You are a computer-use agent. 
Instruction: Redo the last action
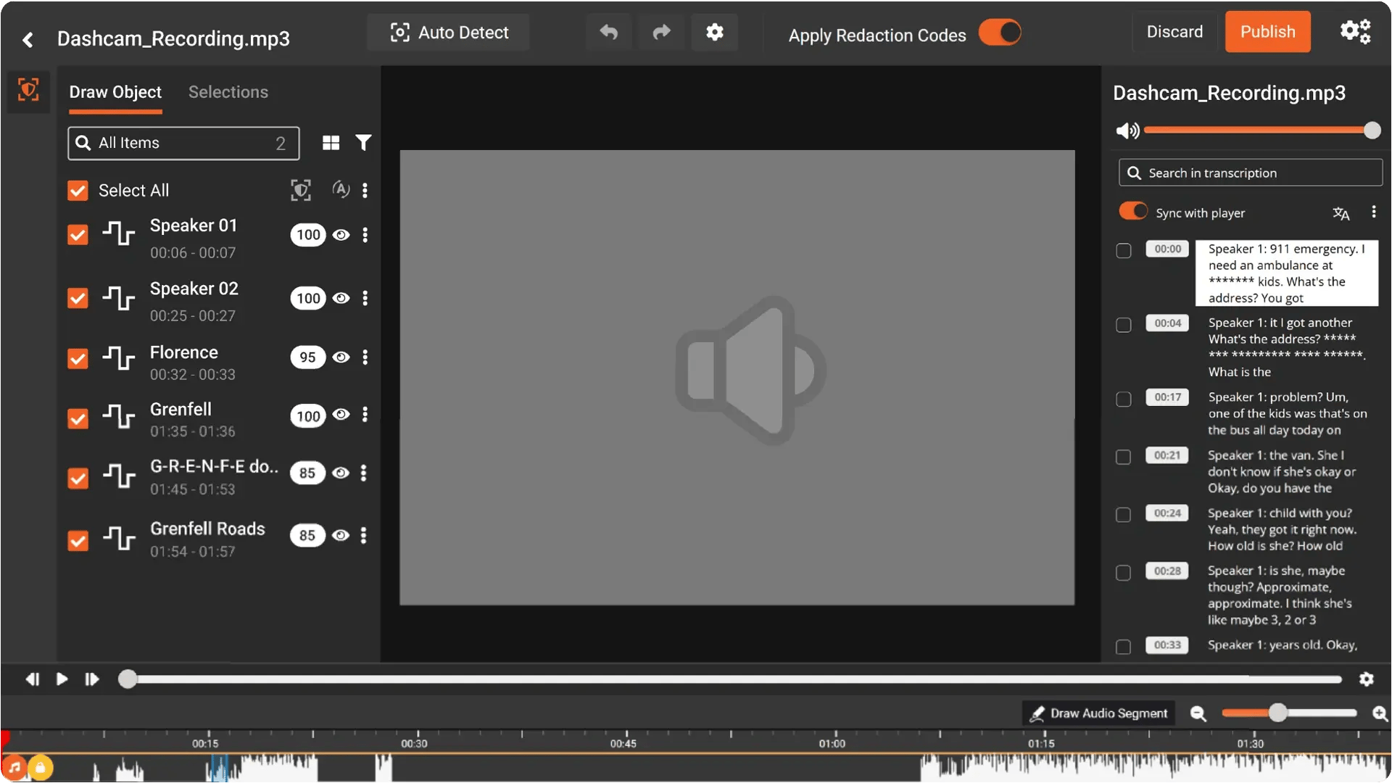(x=661, y=33)
